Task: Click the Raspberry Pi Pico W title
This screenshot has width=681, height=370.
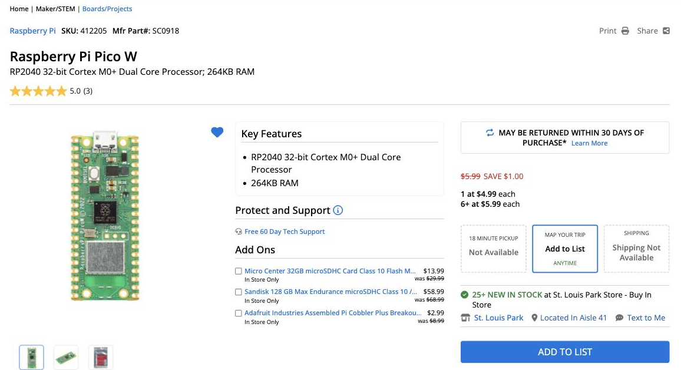Action: click(74, 57)
